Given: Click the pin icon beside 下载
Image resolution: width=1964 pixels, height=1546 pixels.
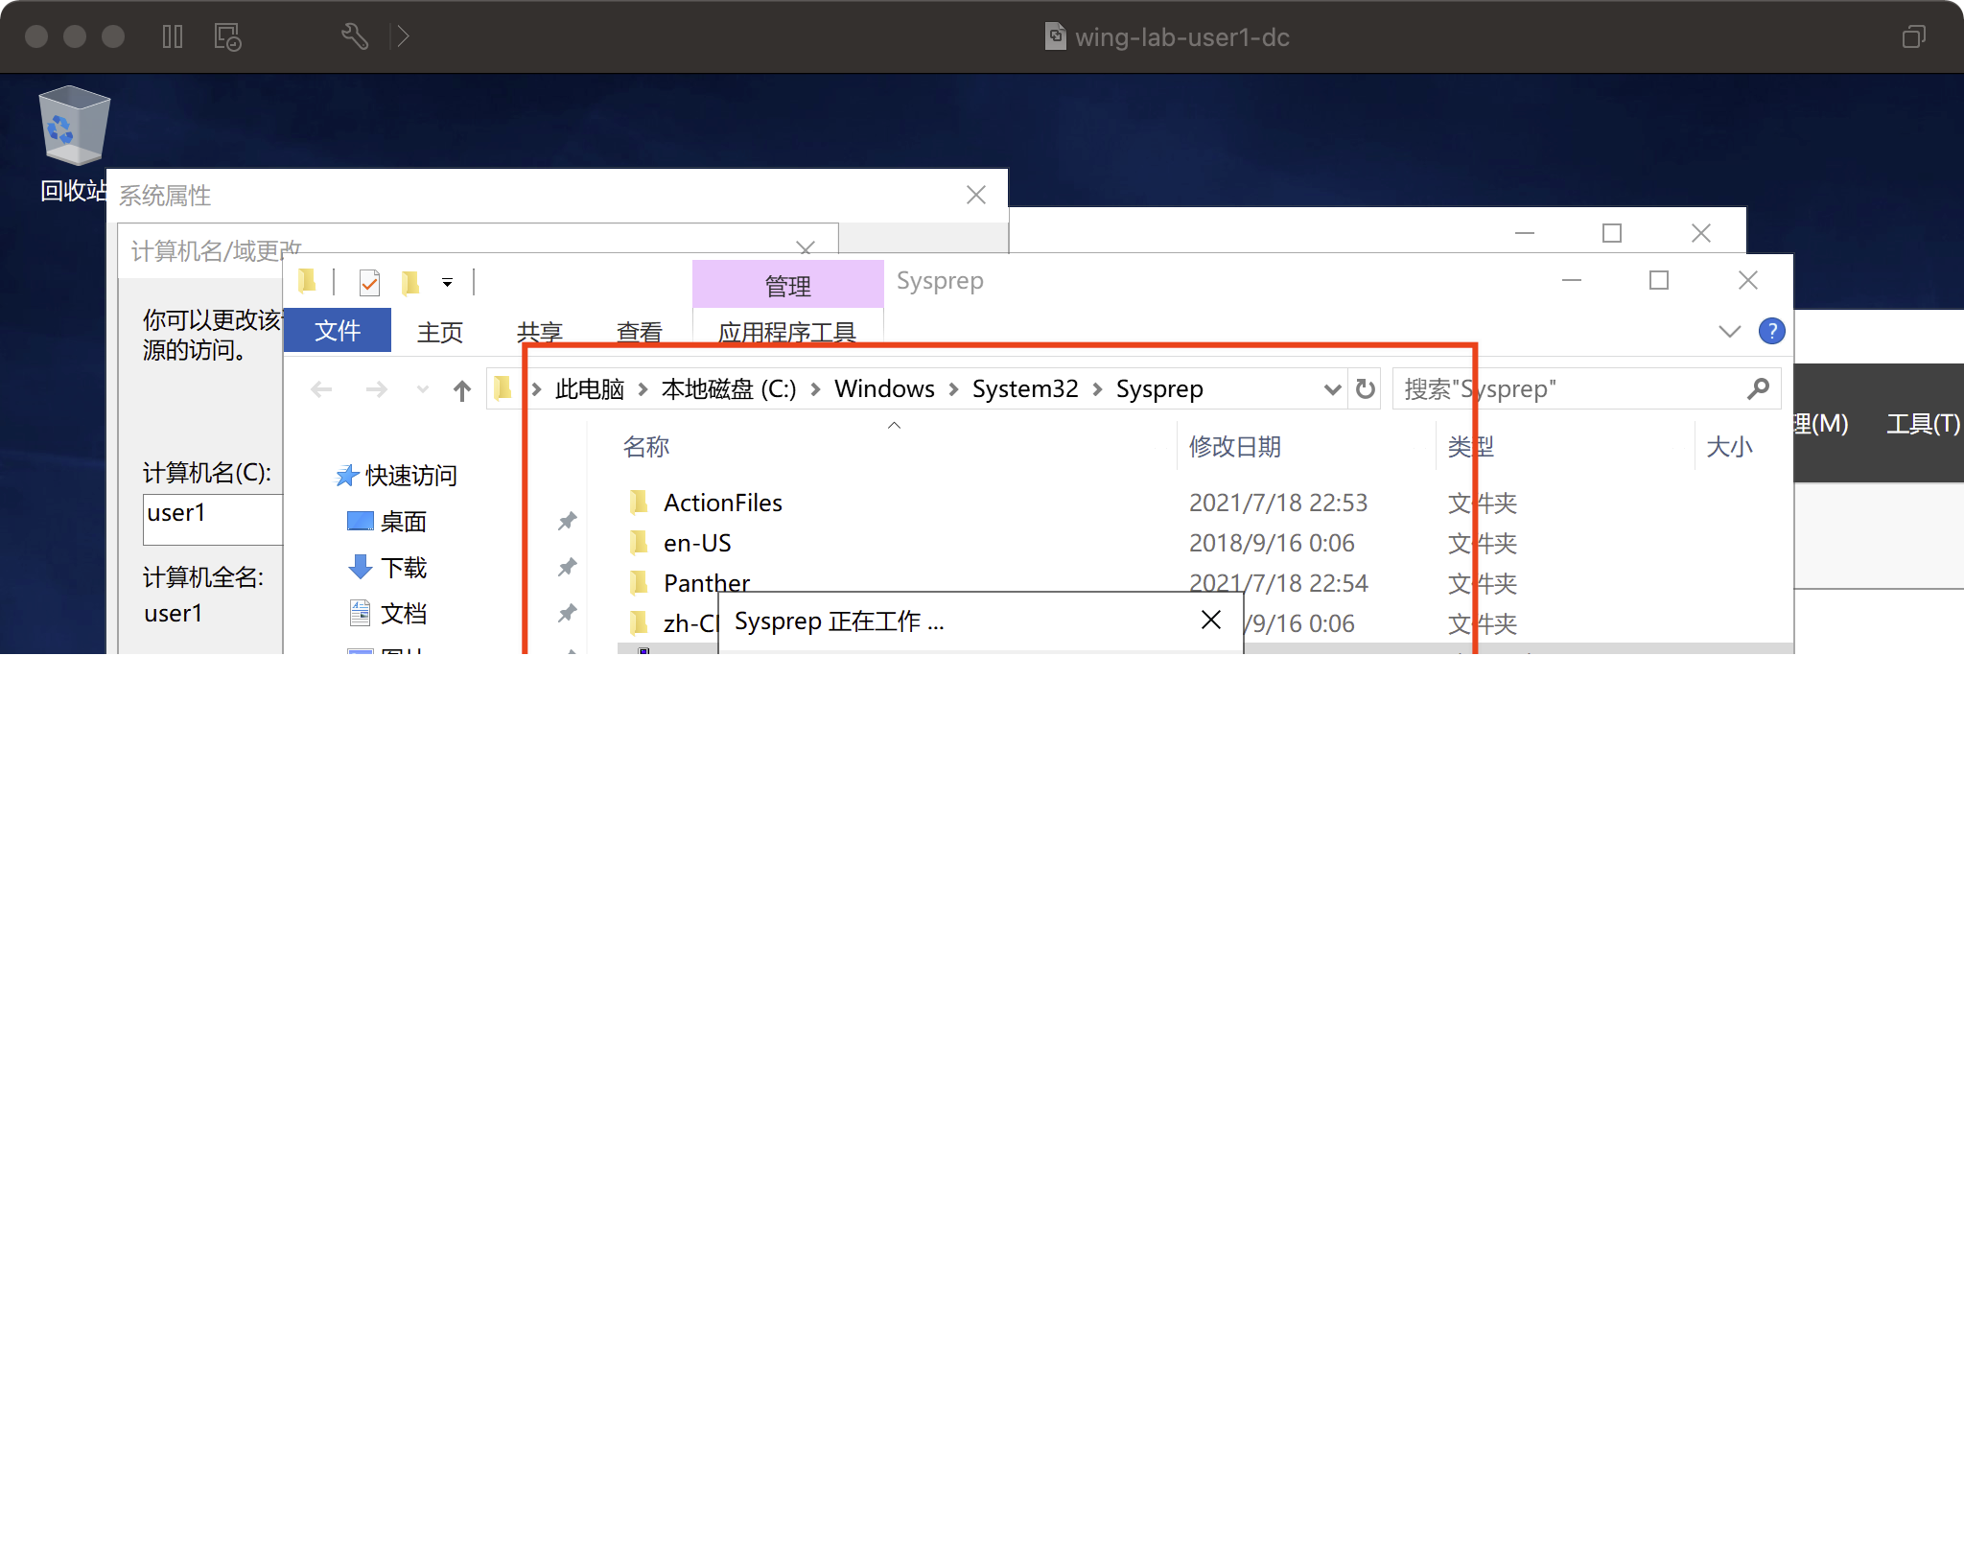Looking at the screenshot, I should pos(568,567).
